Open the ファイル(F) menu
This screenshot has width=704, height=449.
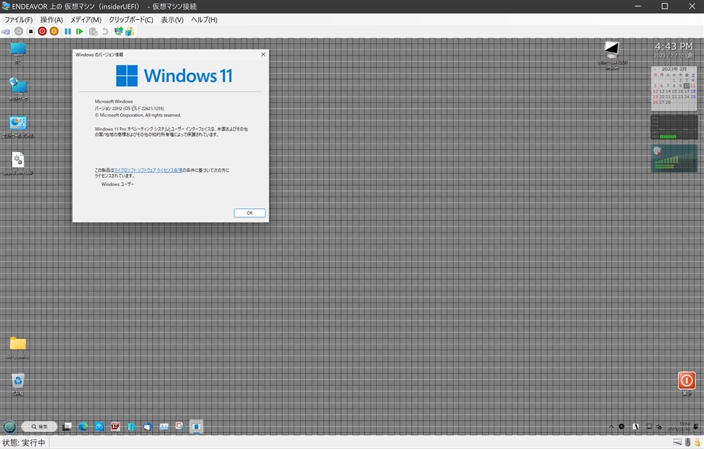click(x=19, y=20)
